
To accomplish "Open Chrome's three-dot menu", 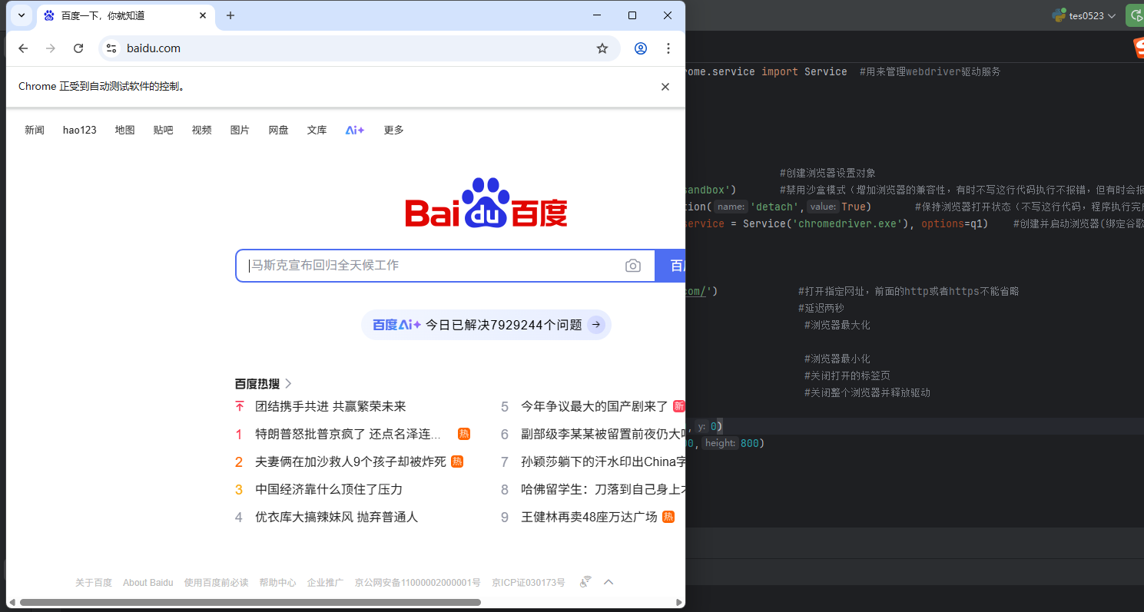I will click(x=668, y=48).
